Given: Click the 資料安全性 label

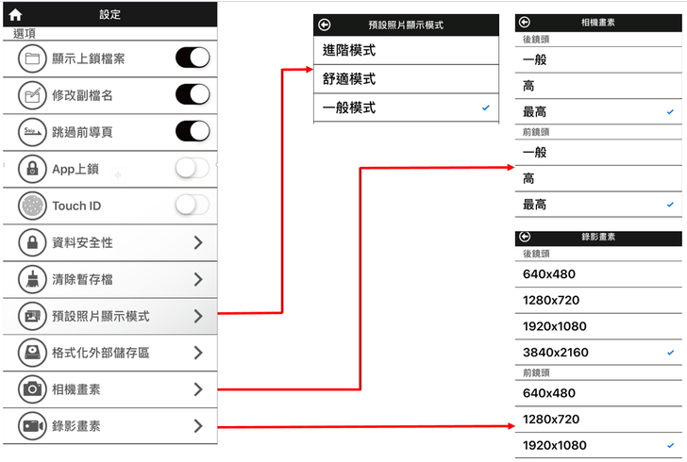Looking at the screenshot, I should 82,242.
